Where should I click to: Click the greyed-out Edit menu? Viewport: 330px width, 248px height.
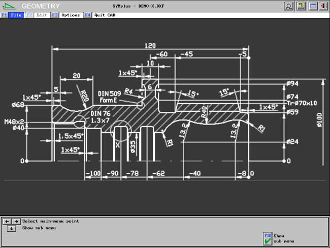click(x=42, y=15)
